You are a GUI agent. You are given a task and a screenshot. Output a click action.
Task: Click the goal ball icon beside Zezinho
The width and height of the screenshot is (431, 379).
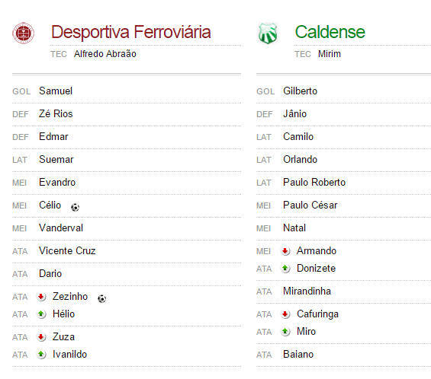pos(101,298)
